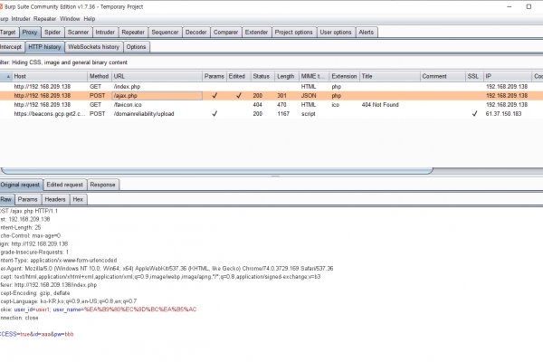Screen dimensions: 543x362
Task: Click the Burp Suite logo in title bar
Action: click(3, 5)
